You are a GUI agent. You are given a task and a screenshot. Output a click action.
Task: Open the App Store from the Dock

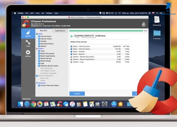coord(114,104)
